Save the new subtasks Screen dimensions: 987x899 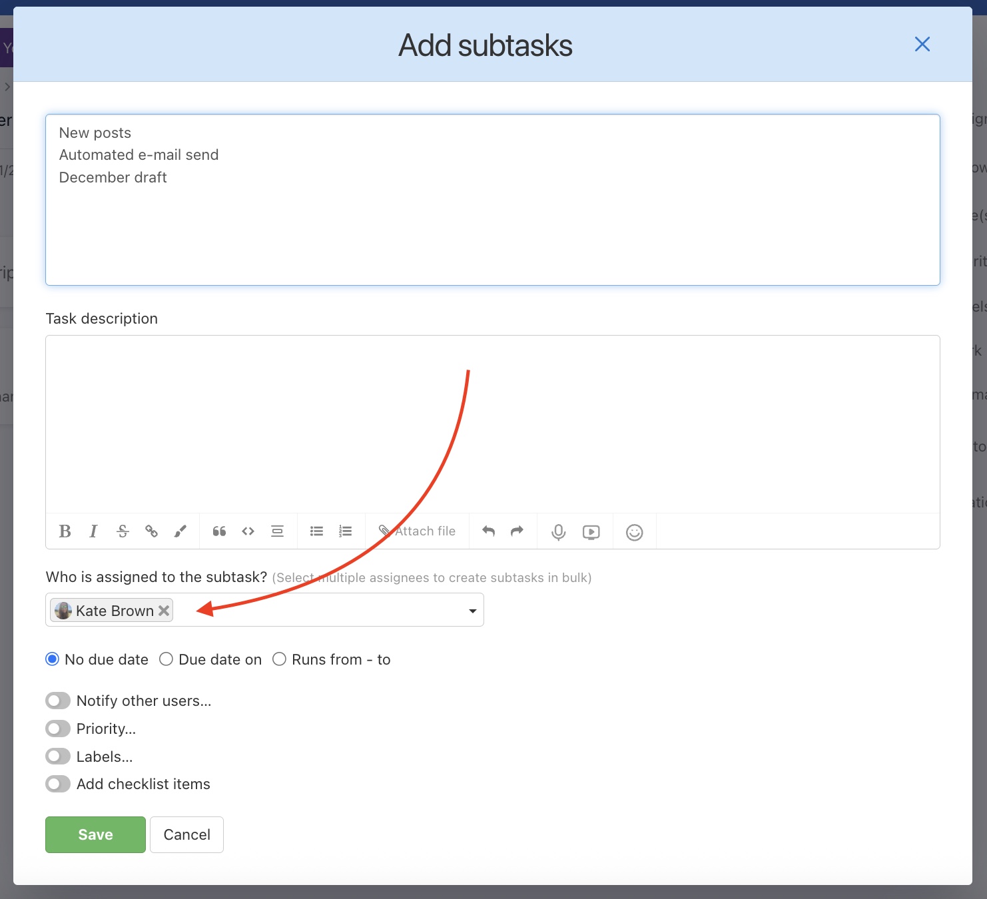tap(95, 834)
